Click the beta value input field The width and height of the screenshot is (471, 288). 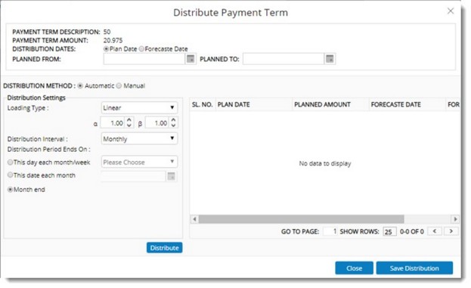point(156,122)
